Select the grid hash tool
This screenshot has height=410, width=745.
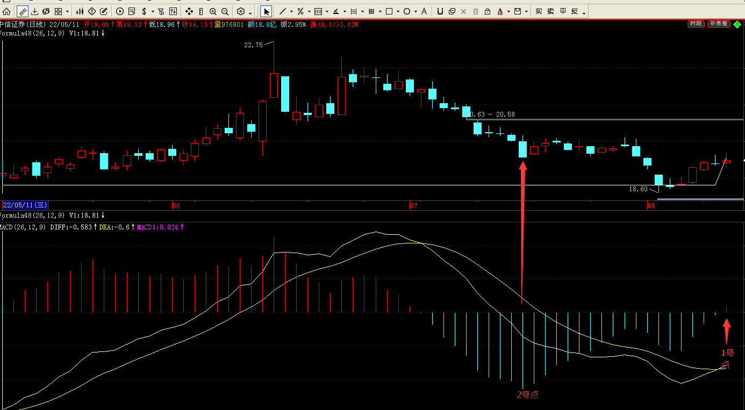tap(371, 11)
